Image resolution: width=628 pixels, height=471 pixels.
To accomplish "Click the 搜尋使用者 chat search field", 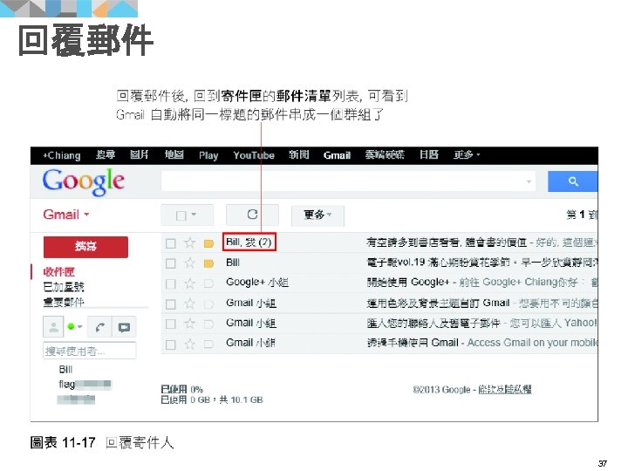I will (x=89, y=351).
